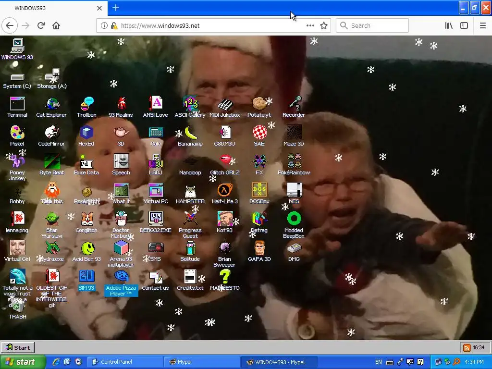
Task: Open the G80.M3U playlist file
Action: click(225, 136)
